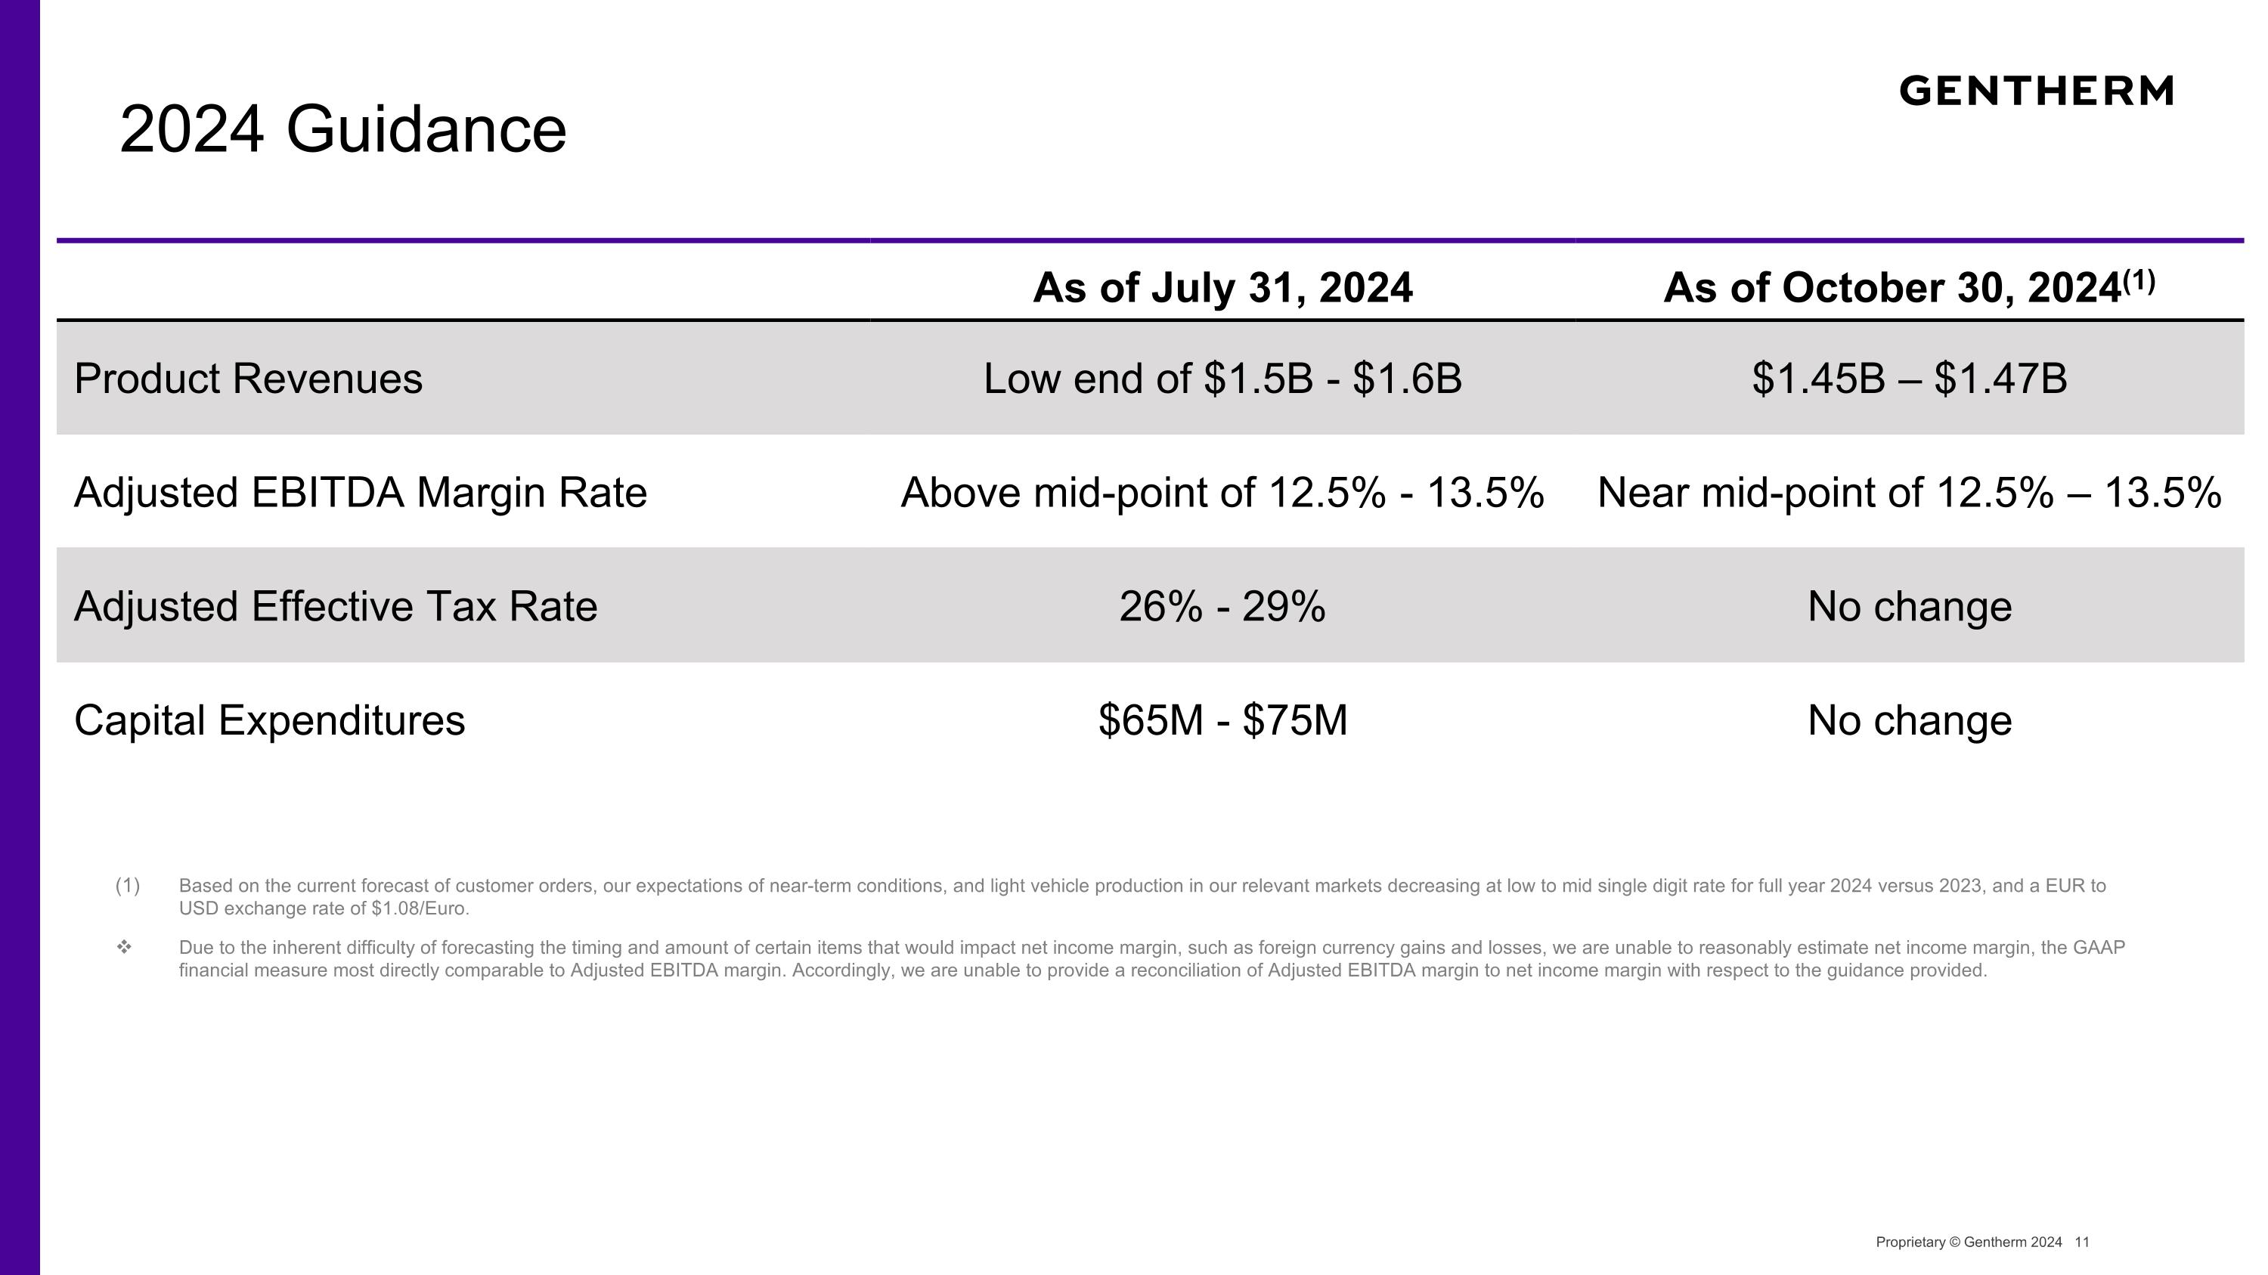Click Near mid-point of 12.5% – 13.5%

[x=1910, y=492]
